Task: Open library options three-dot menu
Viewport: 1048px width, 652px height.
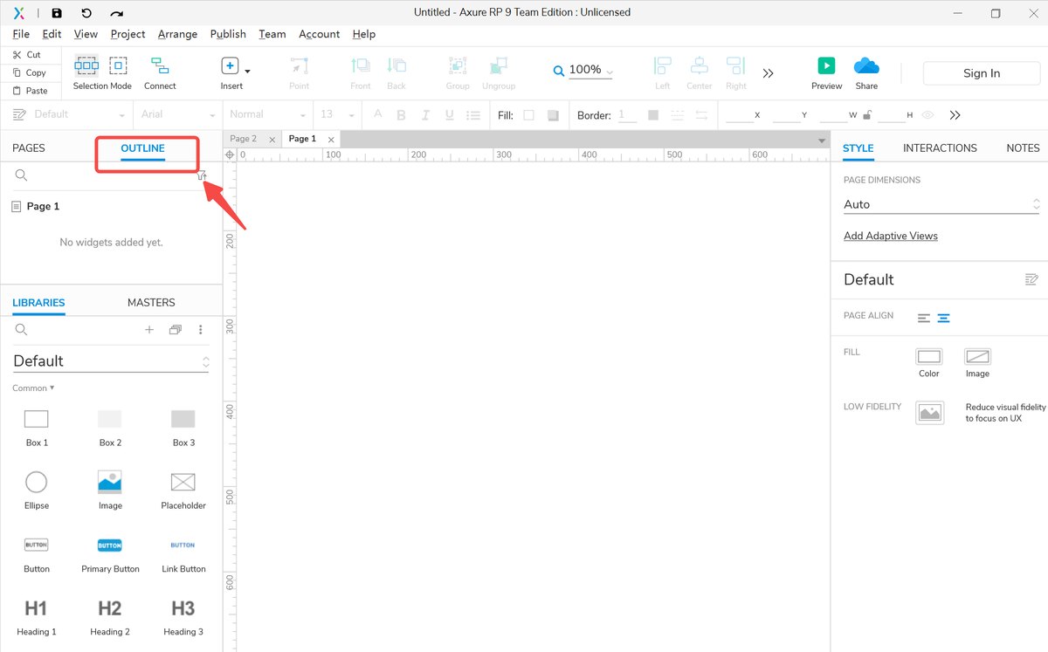Action: click(x=200, y=330)
